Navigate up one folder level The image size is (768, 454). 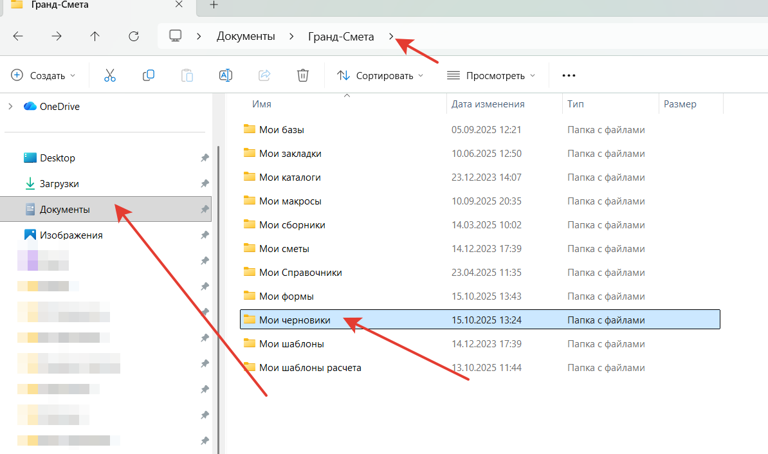tap(95, 37)
